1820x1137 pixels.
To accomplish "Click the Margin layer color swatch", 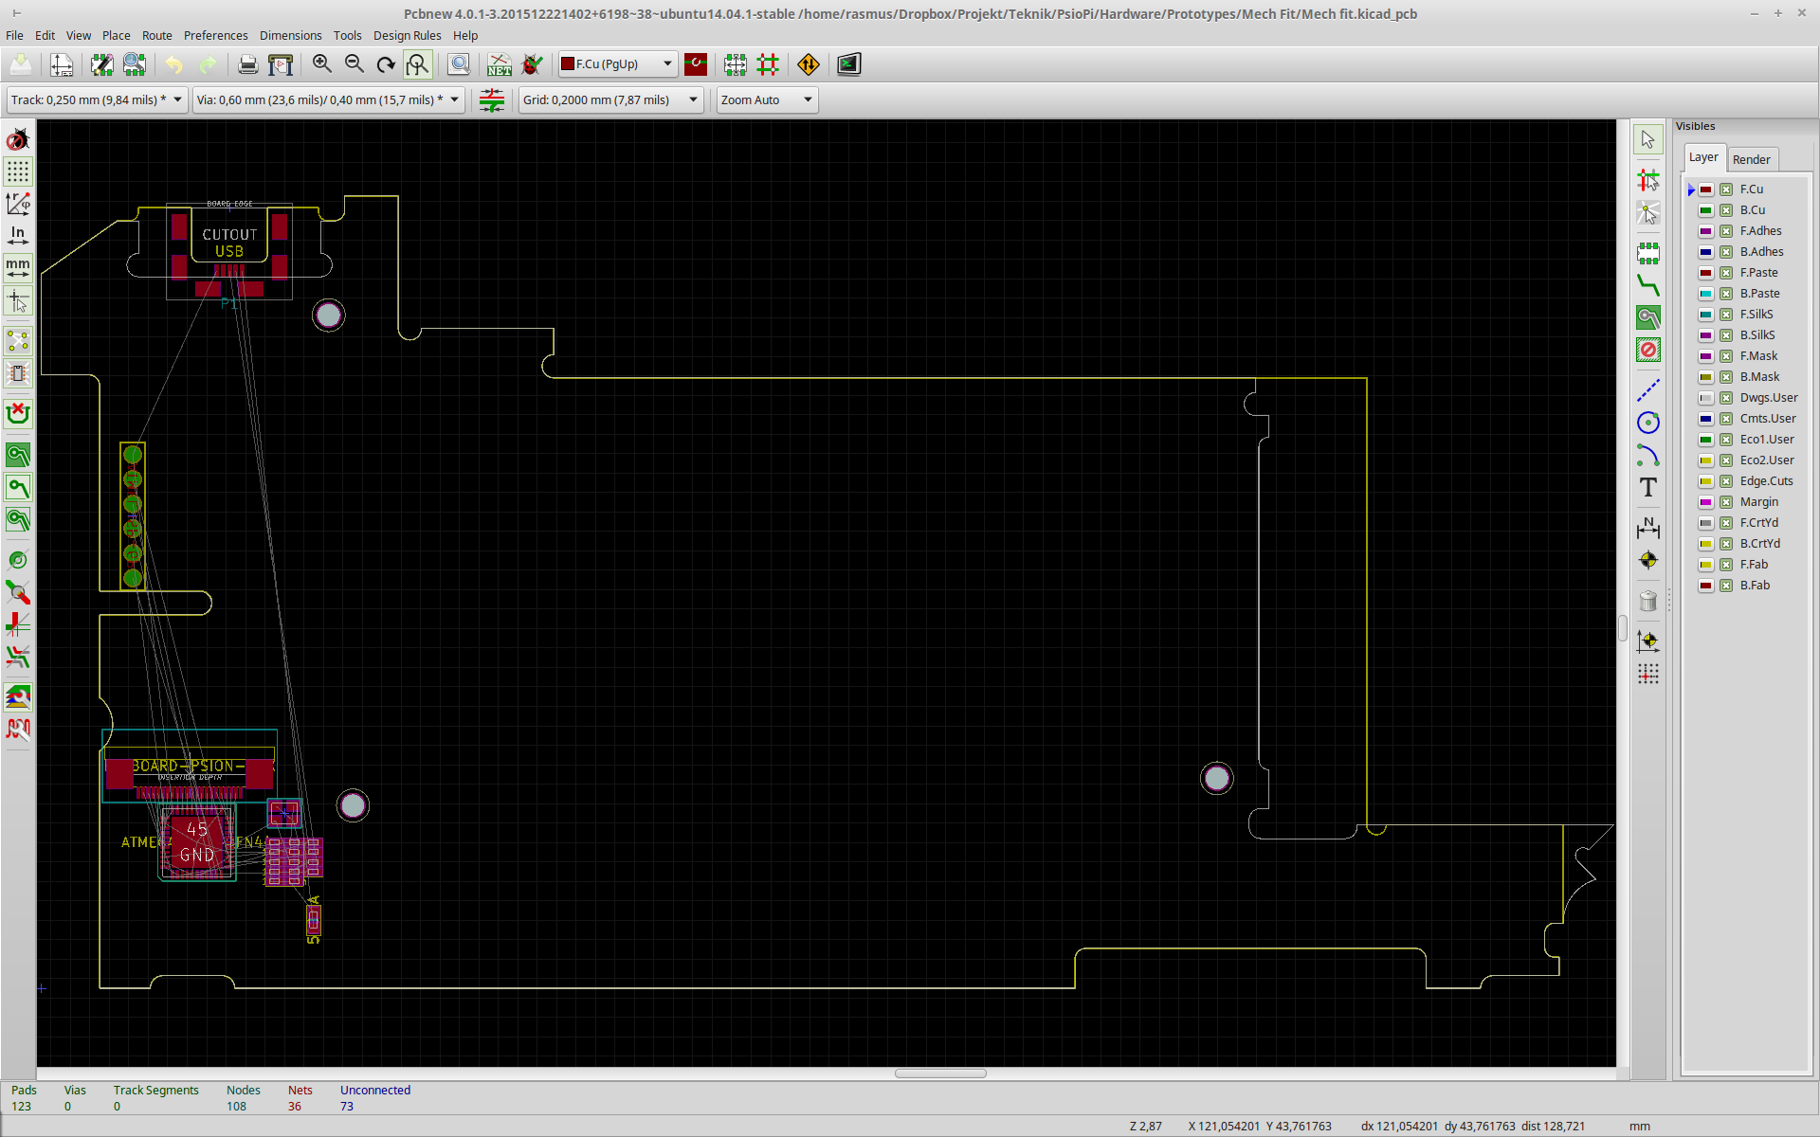I will tap(1705, 502).
